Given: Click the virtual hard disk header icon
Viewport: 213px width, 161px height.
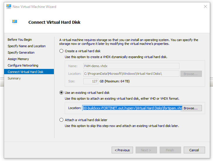Looking at the screenshot, I should [15, 22].
